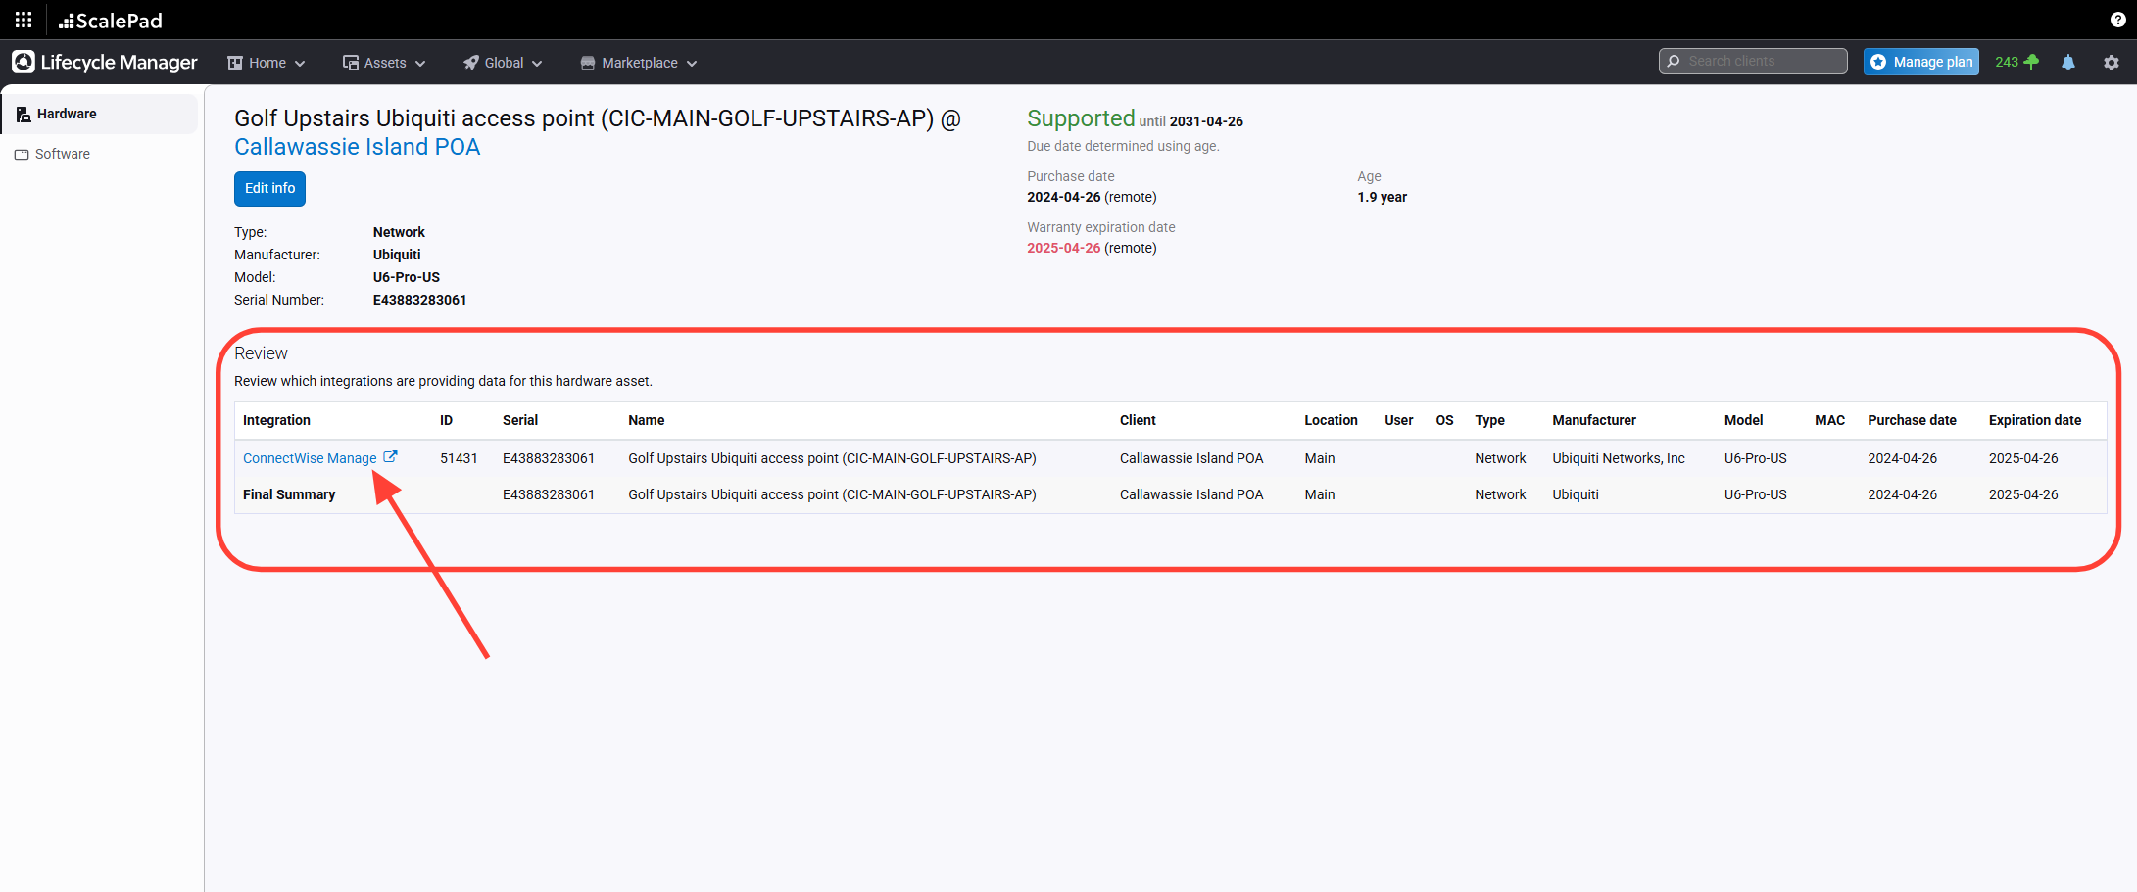
Task: Open the Global dropdown menu
Action: (x=503, y=63)
